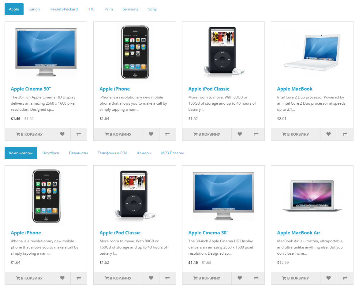
Task: Compare Apple Cinema 30" in the Компьютеры section
Action: click(x=256, y=278)
